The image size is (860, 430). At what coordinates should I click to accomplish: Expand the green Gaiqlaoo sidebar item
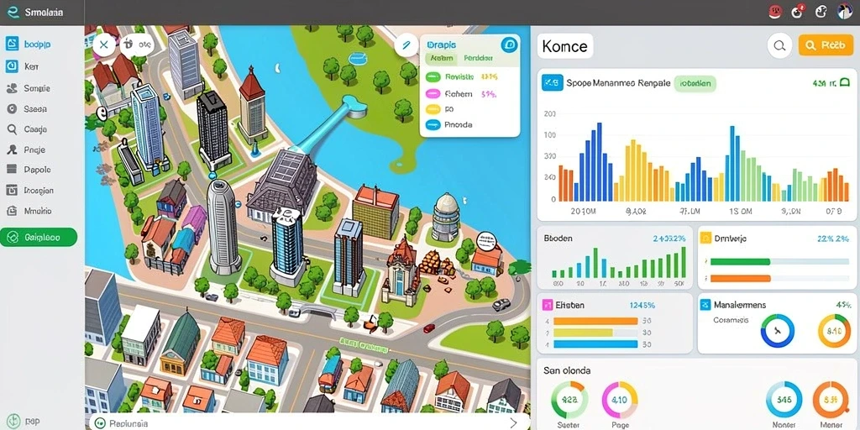[x=39, y=238]
